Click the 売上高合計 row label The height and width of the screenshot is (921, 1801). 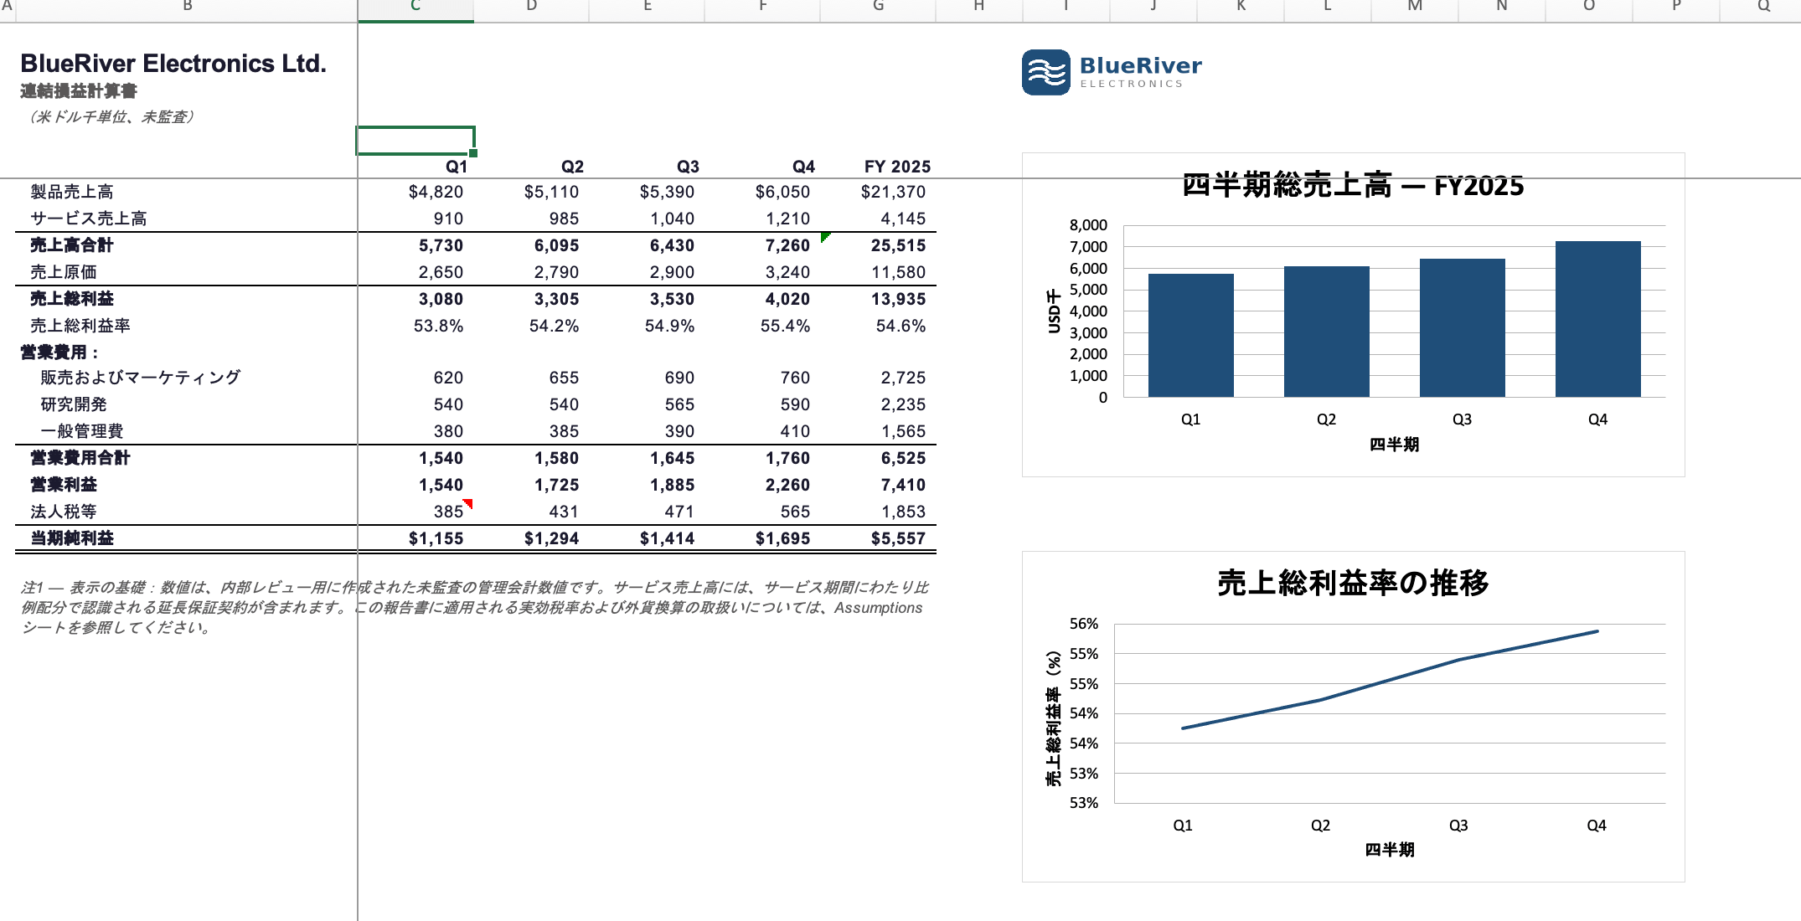click(72, 245)
